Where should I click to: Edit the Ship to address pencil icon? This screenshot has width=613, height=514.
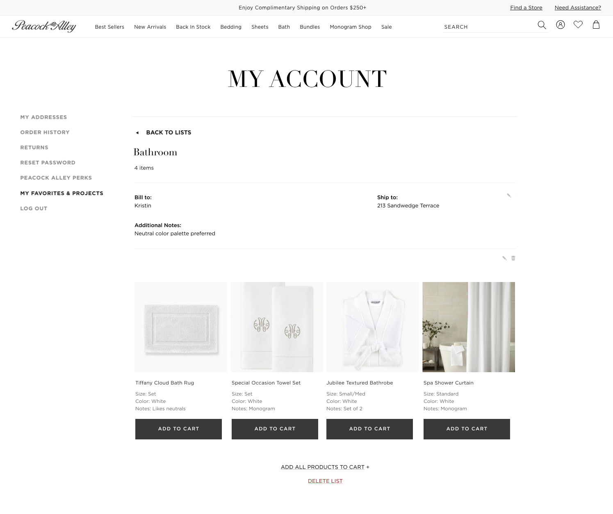click(509, 196)
